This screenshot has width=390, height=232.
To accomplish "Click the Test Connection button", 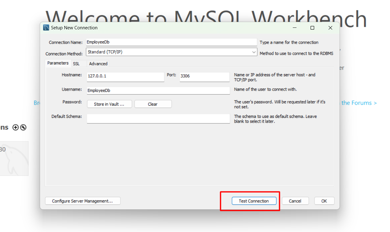I will [x=254, y=201].
